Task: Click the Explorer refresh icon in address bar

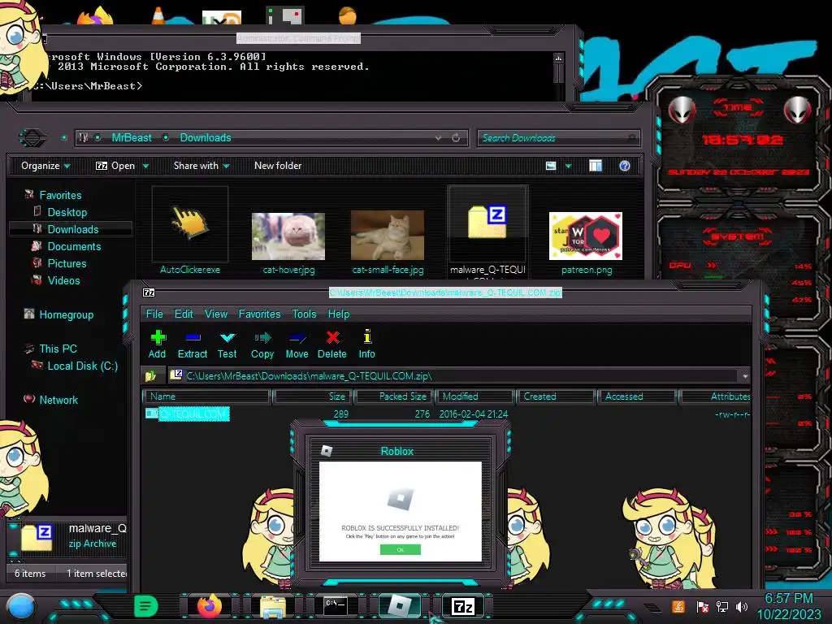Action: (x=456, y=138)
